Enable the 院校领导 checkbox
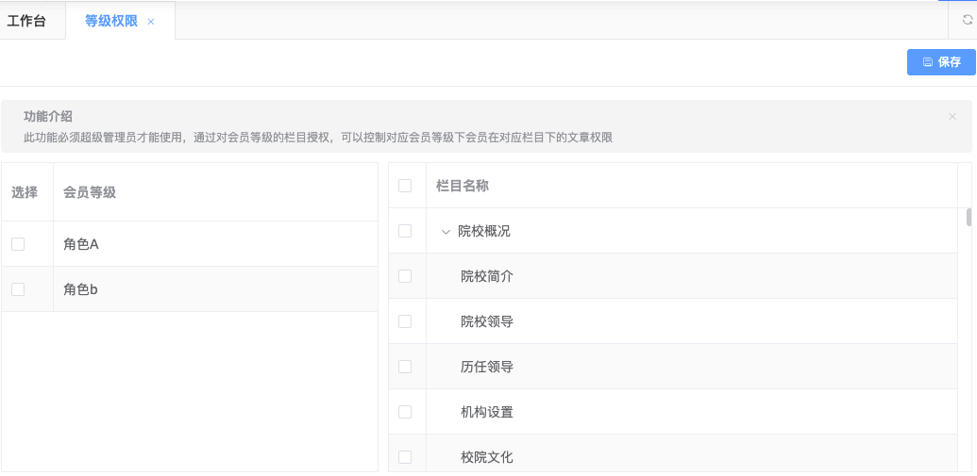 click(405, 321)
